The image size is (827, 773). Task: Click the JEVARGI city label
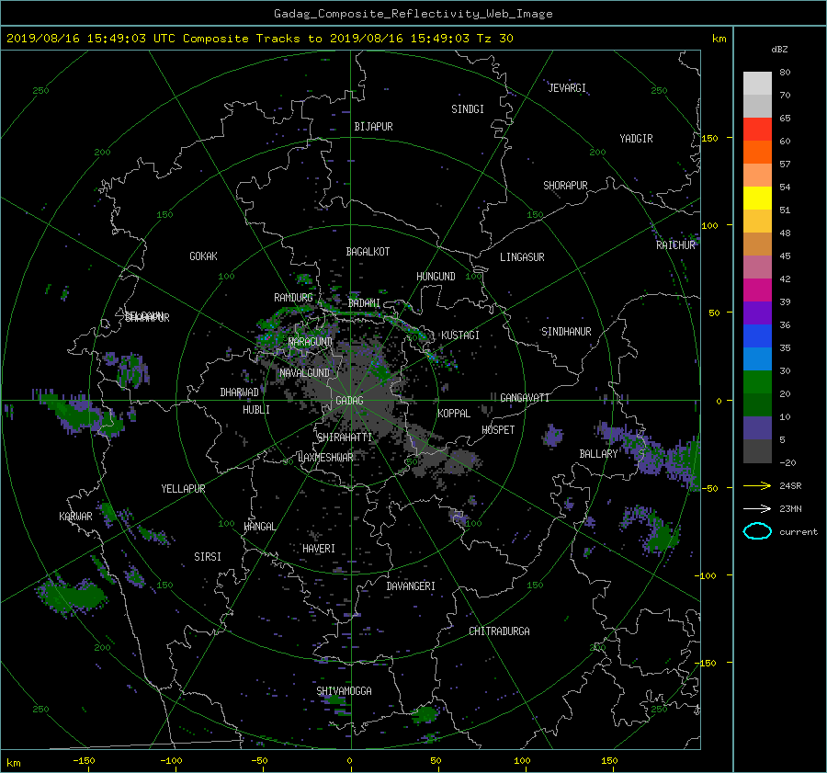click(567, 88)
